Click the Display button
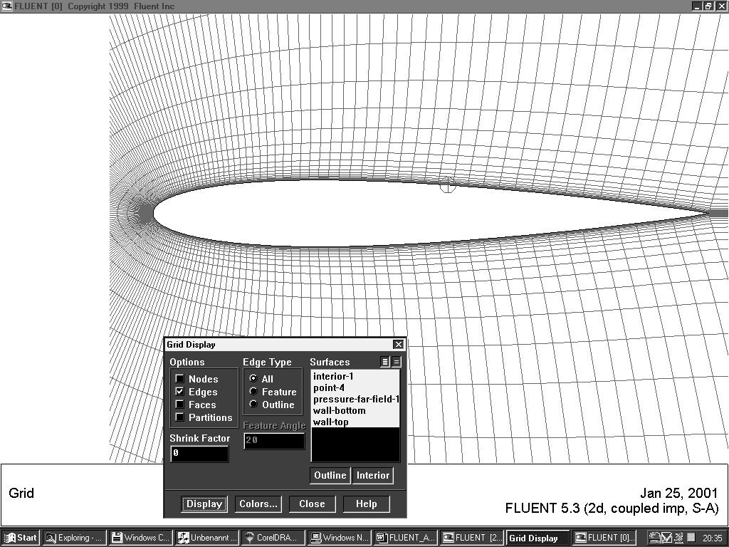The width and height of the screenshot is (729, 547). pyautogui.click(x=204, y=504)
